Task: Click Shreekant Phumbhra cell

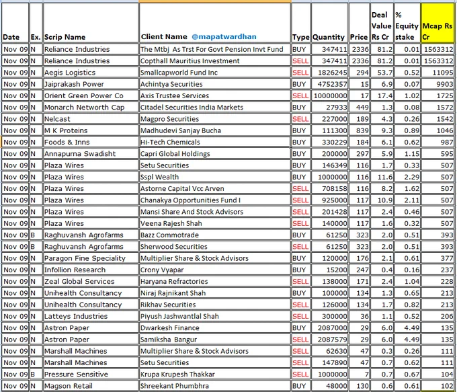Action: [x=215, y=386]
